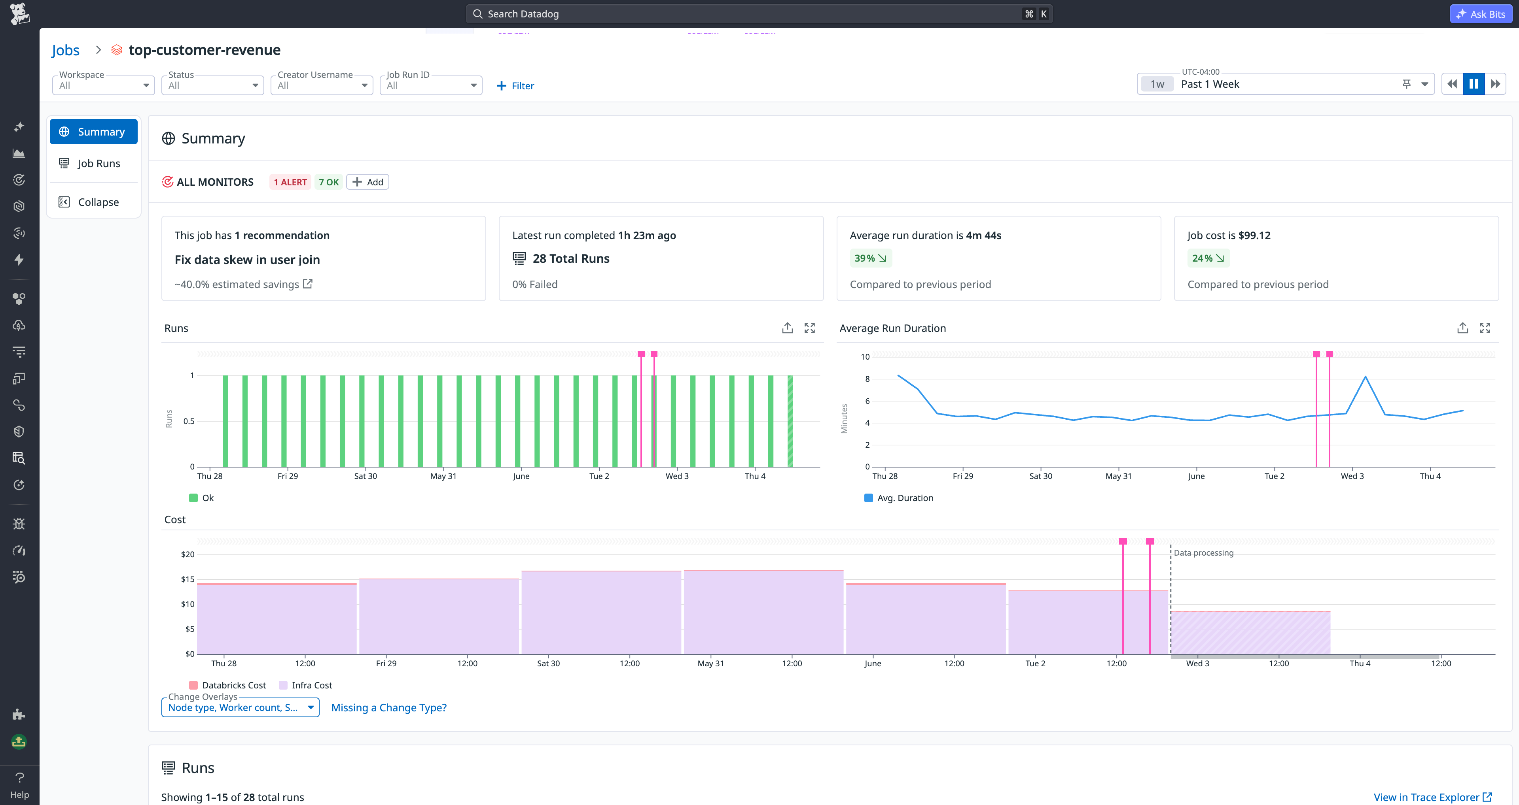This screenshot has height=805, width=1519.
Task: Open Help in the sidebar
Action: point(19,786)
